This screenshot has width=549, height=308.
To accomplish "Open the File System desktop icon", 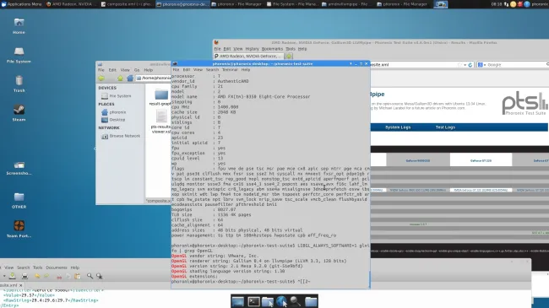I will pos(19,55).
